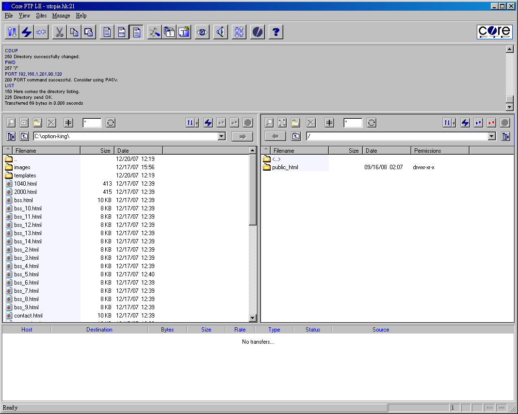Viewport: 518px width, 414px height.
Task: Click the Core FTP round logo toolbar icon
Action: pos(258,32)
